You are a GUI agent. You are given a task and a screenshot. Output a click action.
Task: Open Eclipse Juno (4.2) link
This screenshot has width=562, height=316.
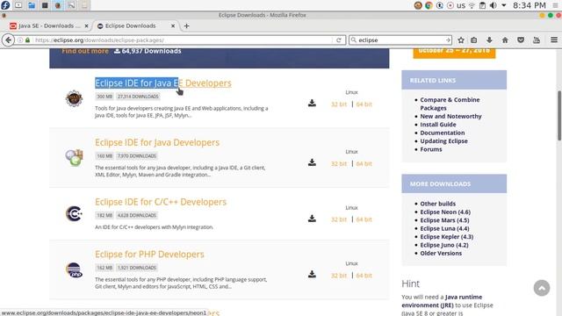pos(444,245)
